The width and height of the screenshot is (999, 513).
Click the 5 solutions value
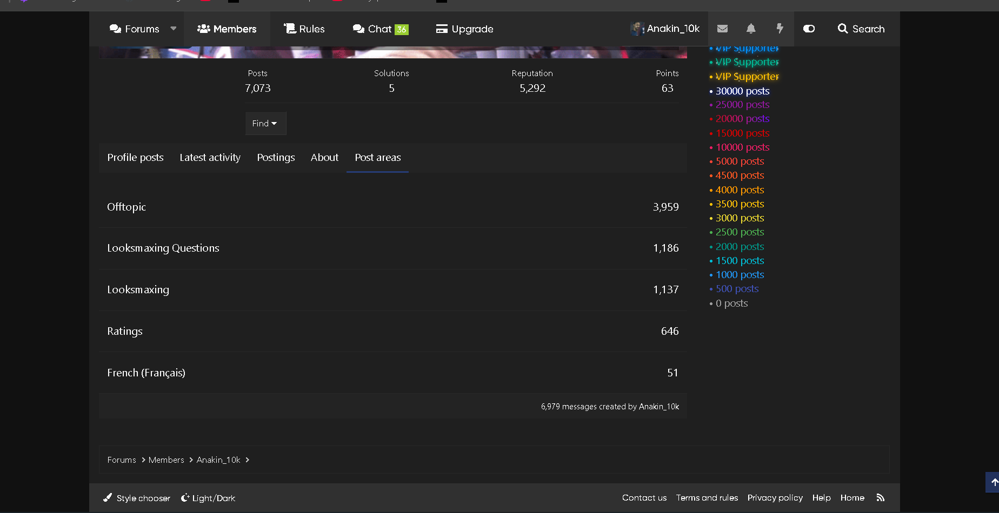(x=391, y=88)
